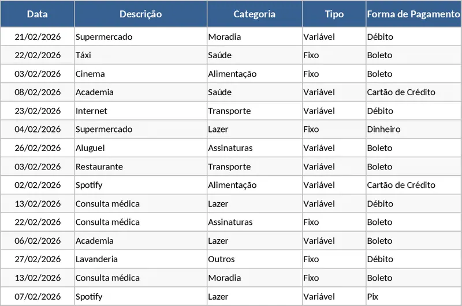
Task: Select the date cell 08/02/2026
Action: 38,92
